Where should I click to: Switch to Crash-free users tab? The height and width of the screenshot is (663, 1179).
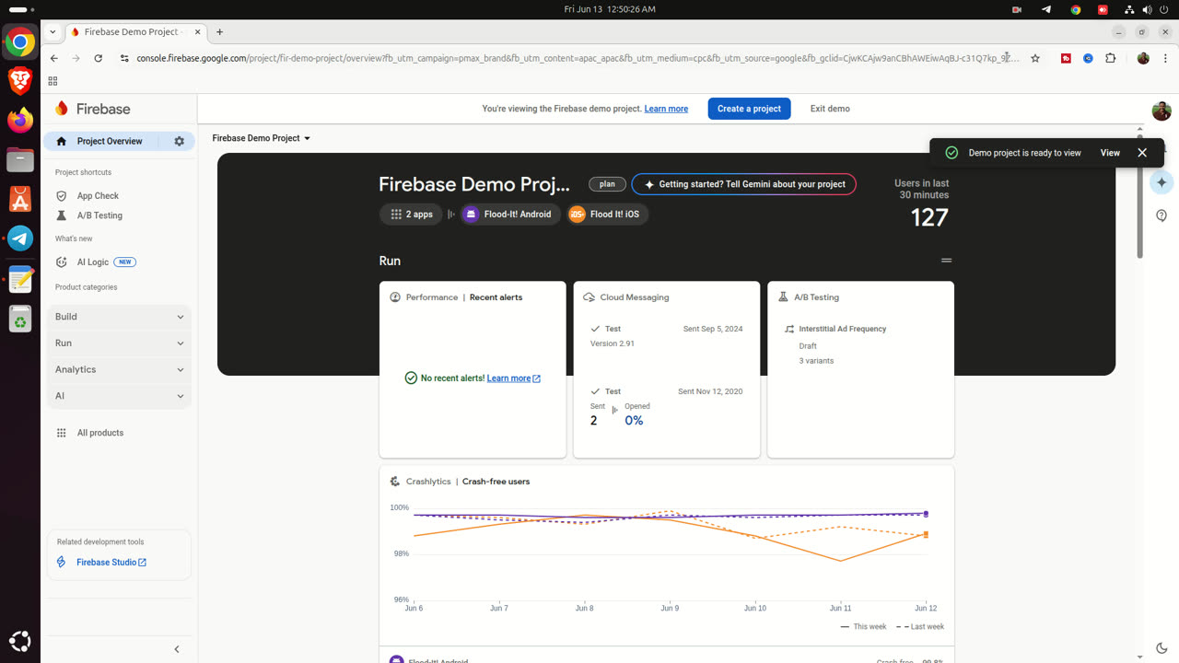[496, 482]
